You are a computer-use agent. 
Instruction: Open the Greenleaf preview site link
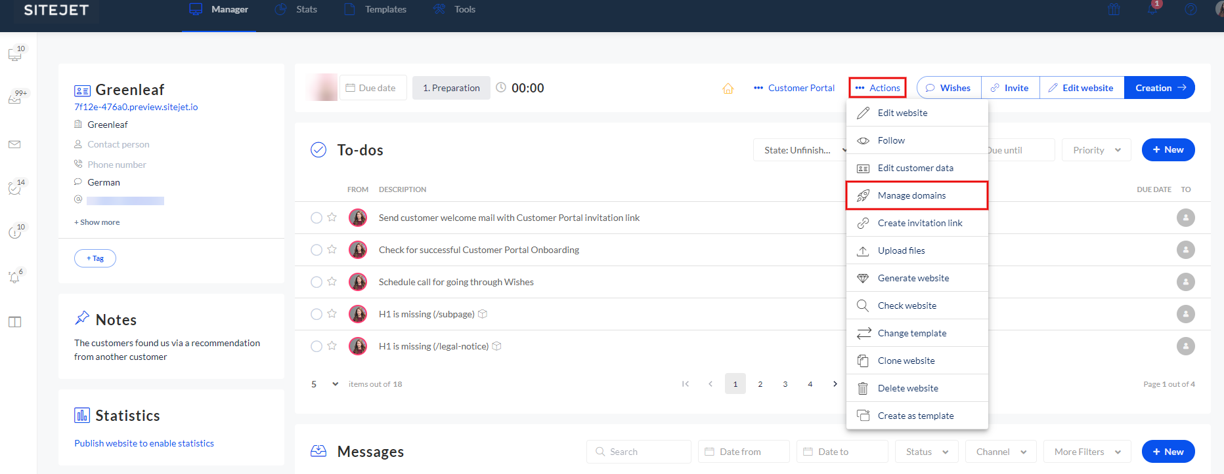[136, 107]
